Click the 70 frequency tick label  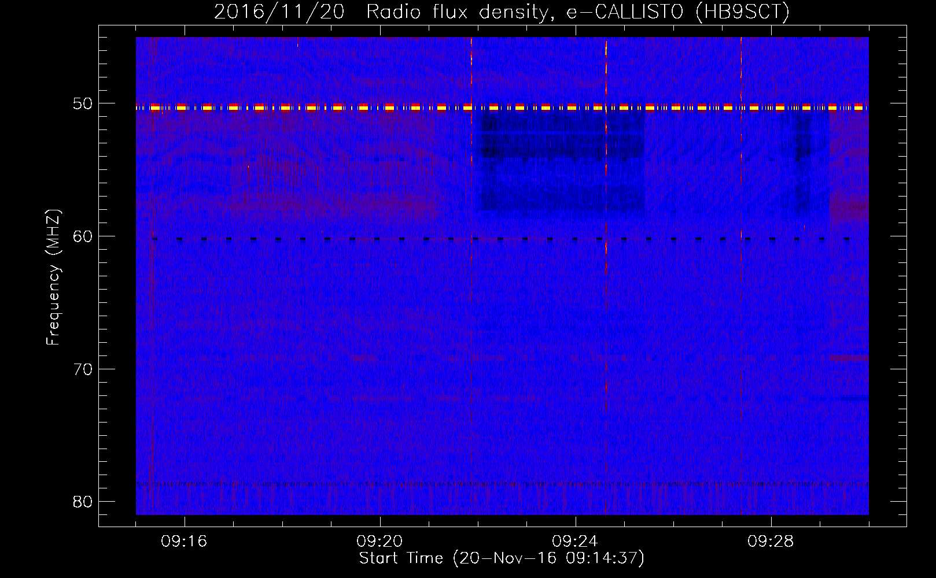pyautogui.click(x=83, y=369)
